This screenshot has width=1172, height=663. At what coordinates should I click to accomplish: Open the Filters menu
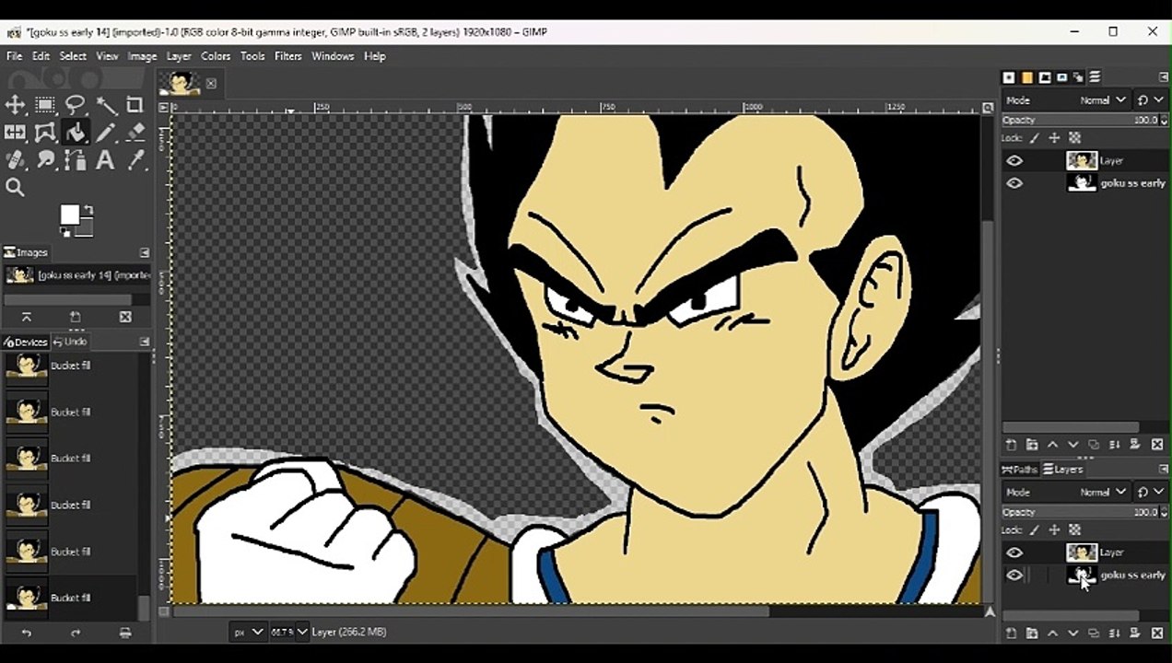point(288,56)
